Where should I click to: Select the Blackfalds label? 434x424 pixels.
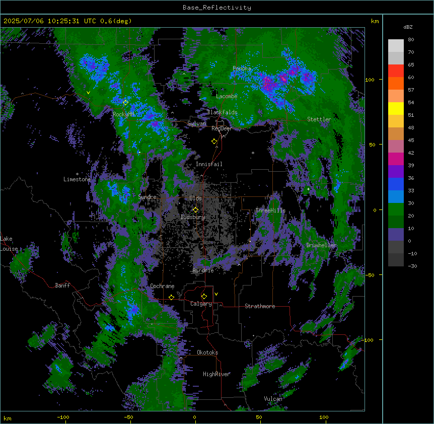tap(222, 112)
